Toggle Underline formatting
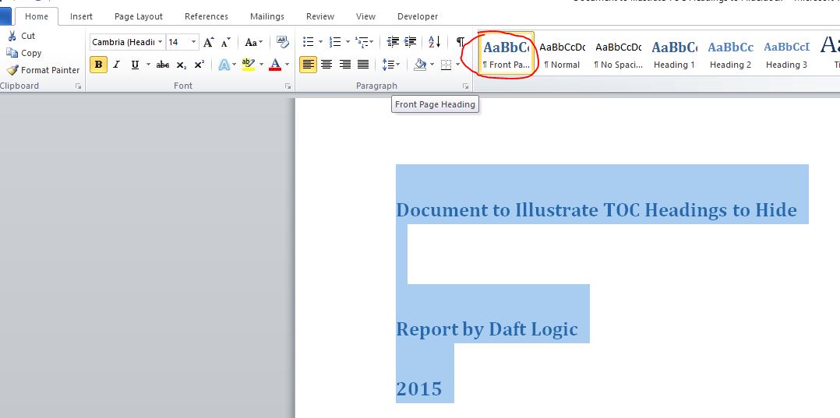Screen dimensions: 840x418 click(135, 65)
